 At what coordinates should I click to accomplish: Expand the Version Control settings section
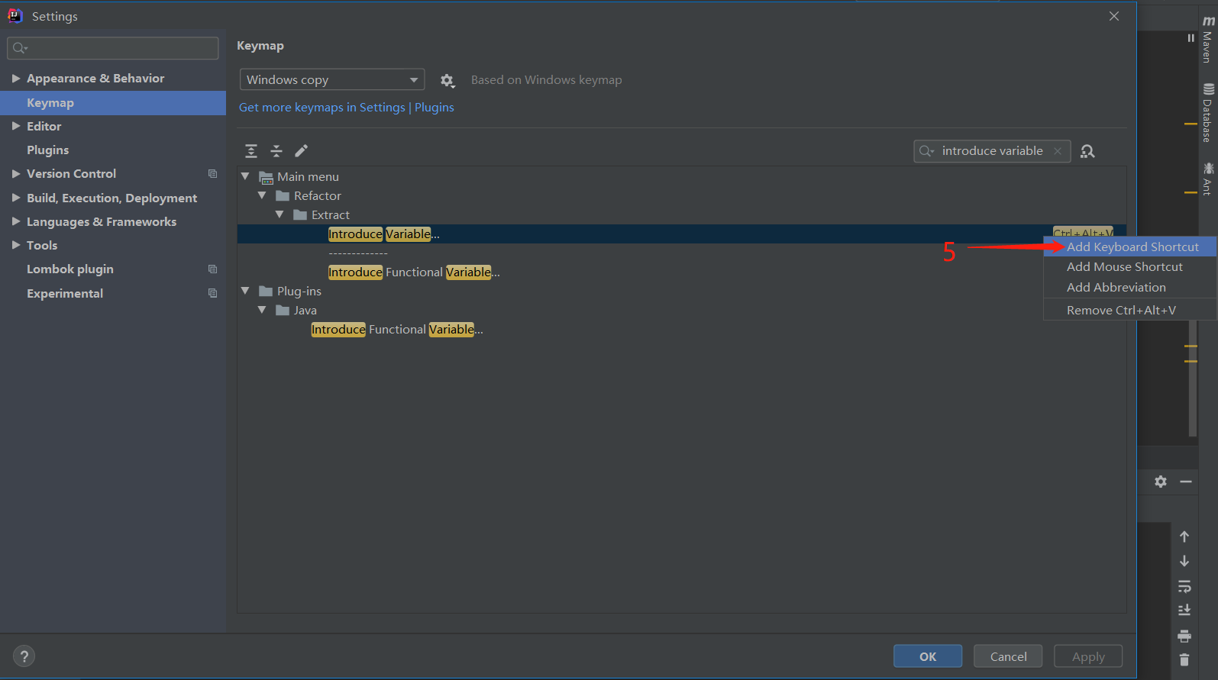coord(16,174)
